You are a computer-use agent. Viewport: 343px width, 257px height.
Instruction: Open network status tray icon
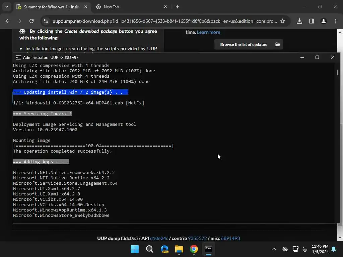tap(295, 249)
